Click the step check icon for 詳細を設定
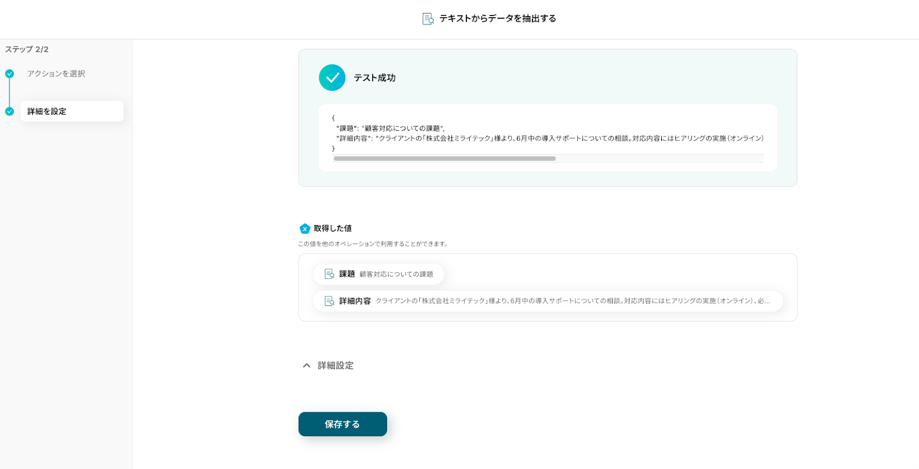Screen dimensions: 919x469 (x=9, y=111)
